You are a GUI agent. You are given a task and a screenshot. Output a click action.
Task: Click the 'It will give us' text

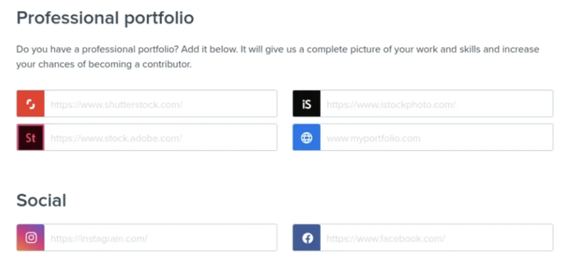(x=268, y=50)
